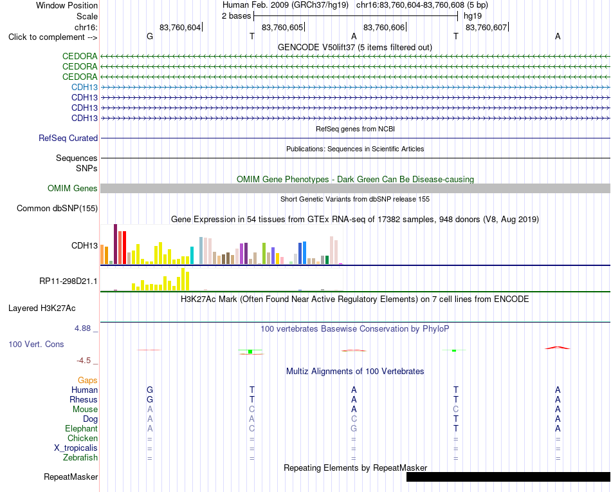The height and width of the screenshot is (492, 611).
Task: Click the Window Position label
Action: coord(67,5)
